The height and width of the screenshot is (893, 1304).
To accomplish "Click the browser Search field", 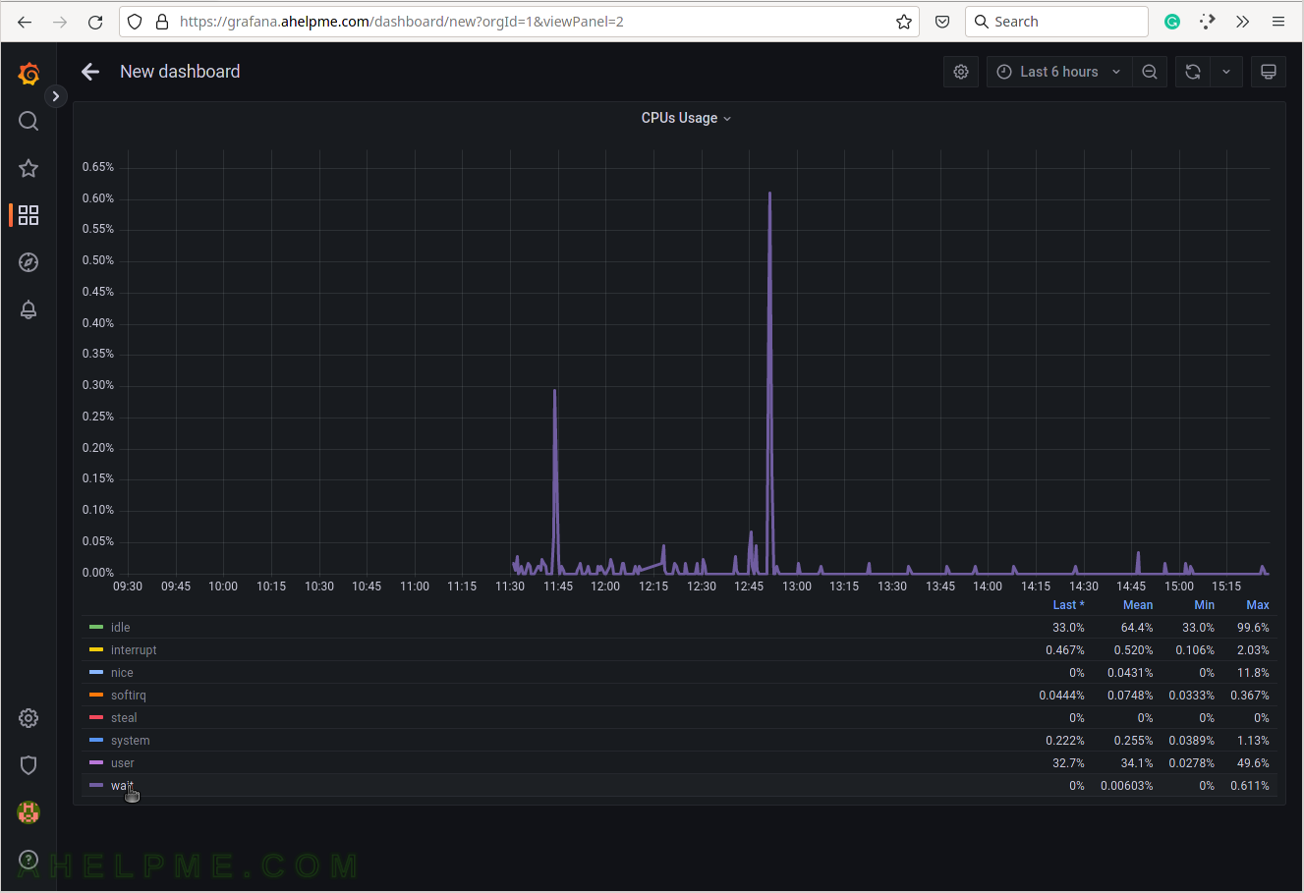I will 1056,22.
